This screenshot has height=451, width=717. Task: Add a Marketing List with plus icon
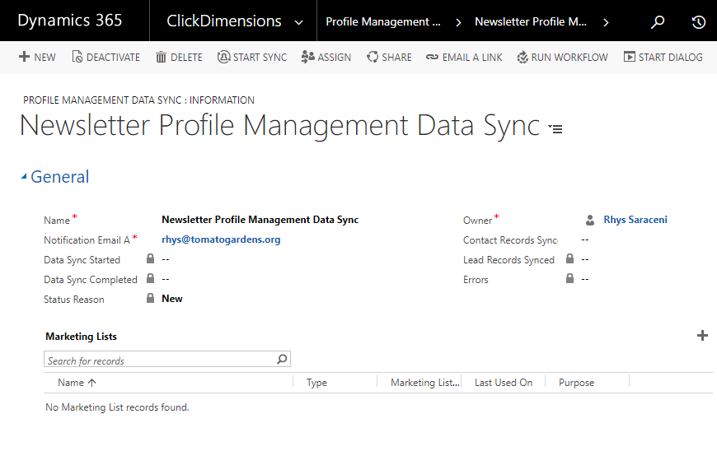(x=702, y=336)
